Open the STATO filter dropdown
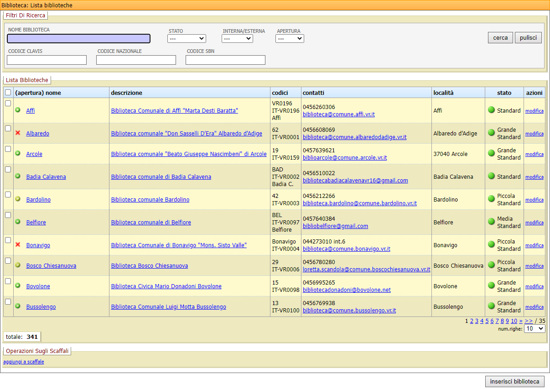The width and height of the screenshot is (550, 389). click(187, 39)
